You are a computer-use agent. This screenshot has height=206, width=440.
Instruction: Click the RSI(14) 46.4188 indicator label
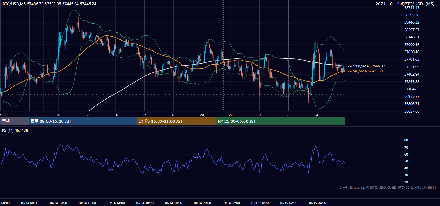pyautogui.click(x=15, y=130)
